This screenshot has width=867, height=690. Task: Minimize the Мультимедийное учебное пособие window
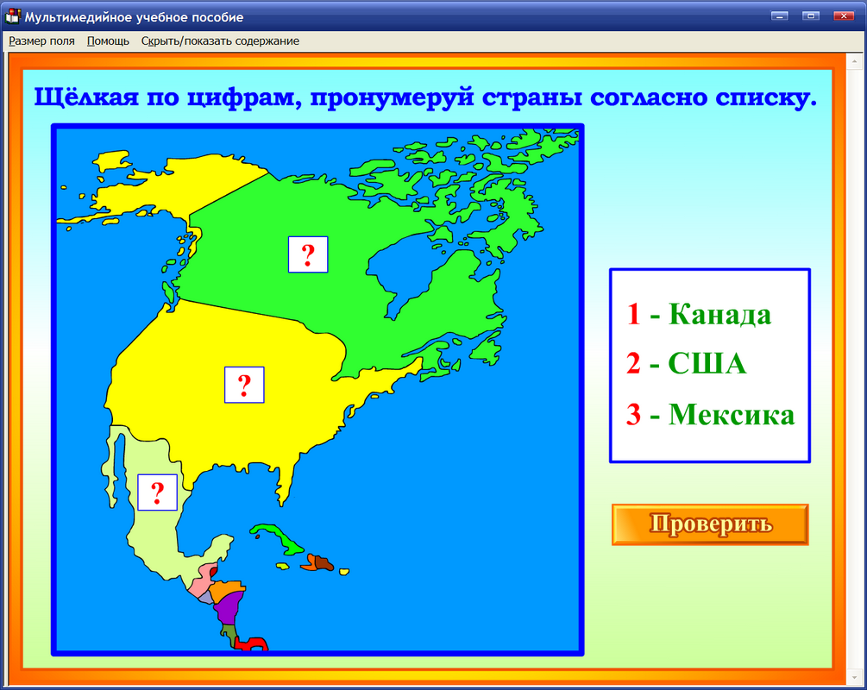click(x=780, y=16)
